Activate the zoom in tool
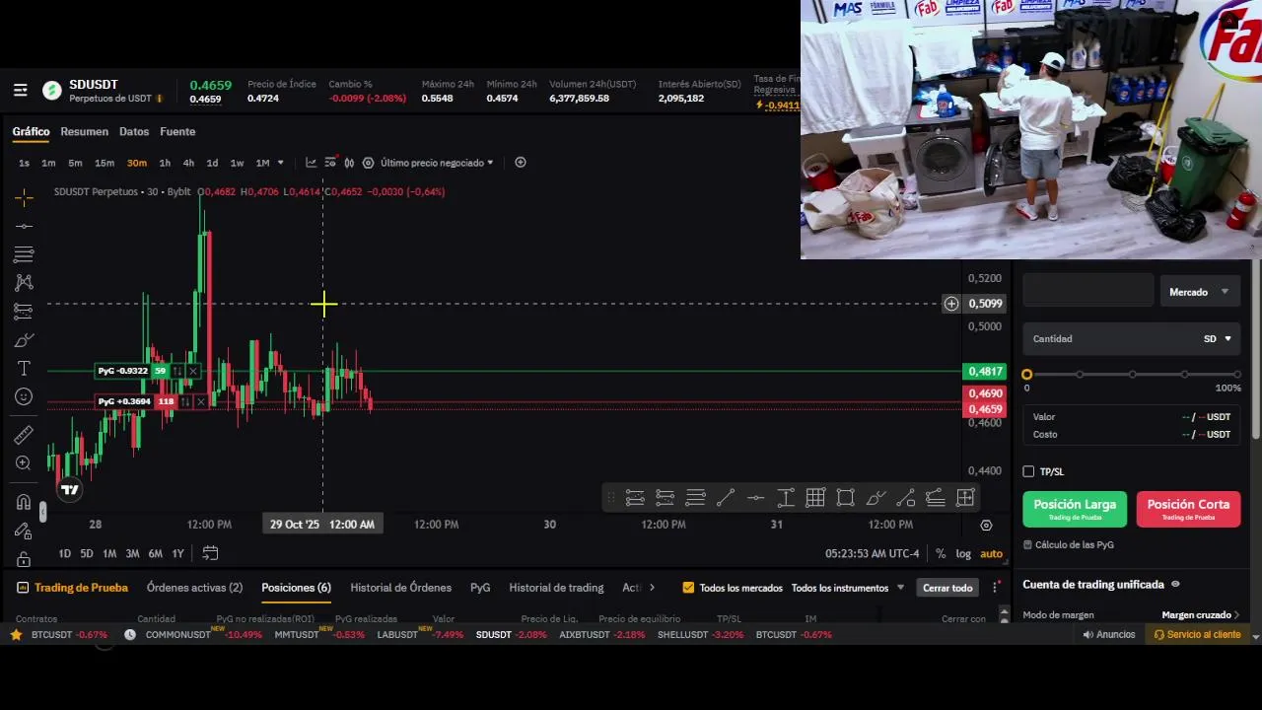Screen dimensions: 1262x710 (24, 463)
